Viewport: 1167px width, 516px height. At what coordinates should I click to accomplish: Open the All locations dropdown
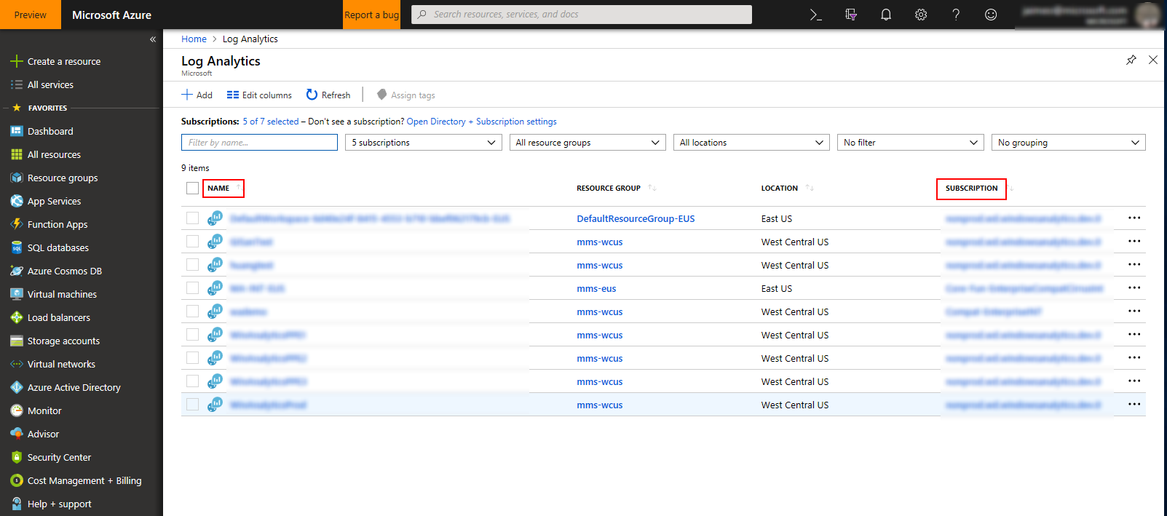click(751, 143)
